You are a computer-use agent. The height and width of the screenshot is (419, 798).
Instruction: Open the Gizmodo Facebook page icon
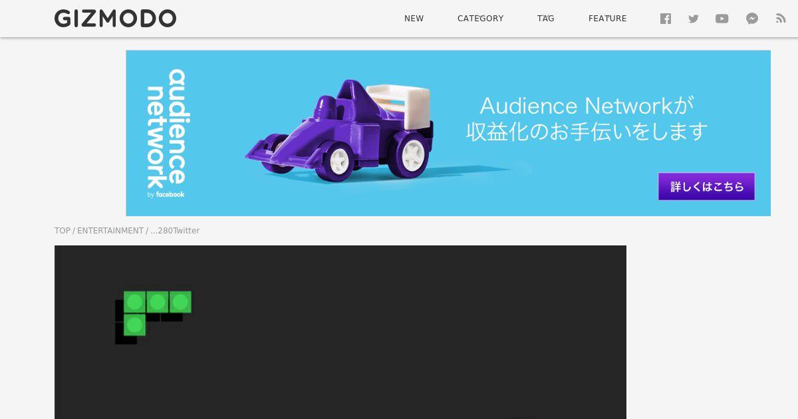666,19
